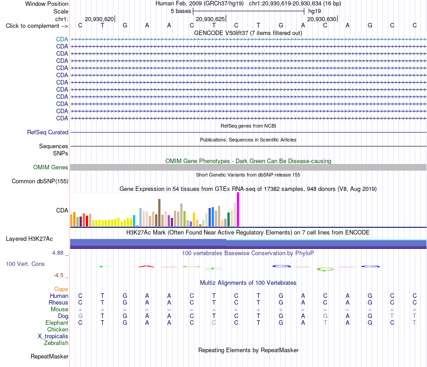
Task: Click the red 'A' PhyloP conservation logo
Action: click(x=147, y=266)
